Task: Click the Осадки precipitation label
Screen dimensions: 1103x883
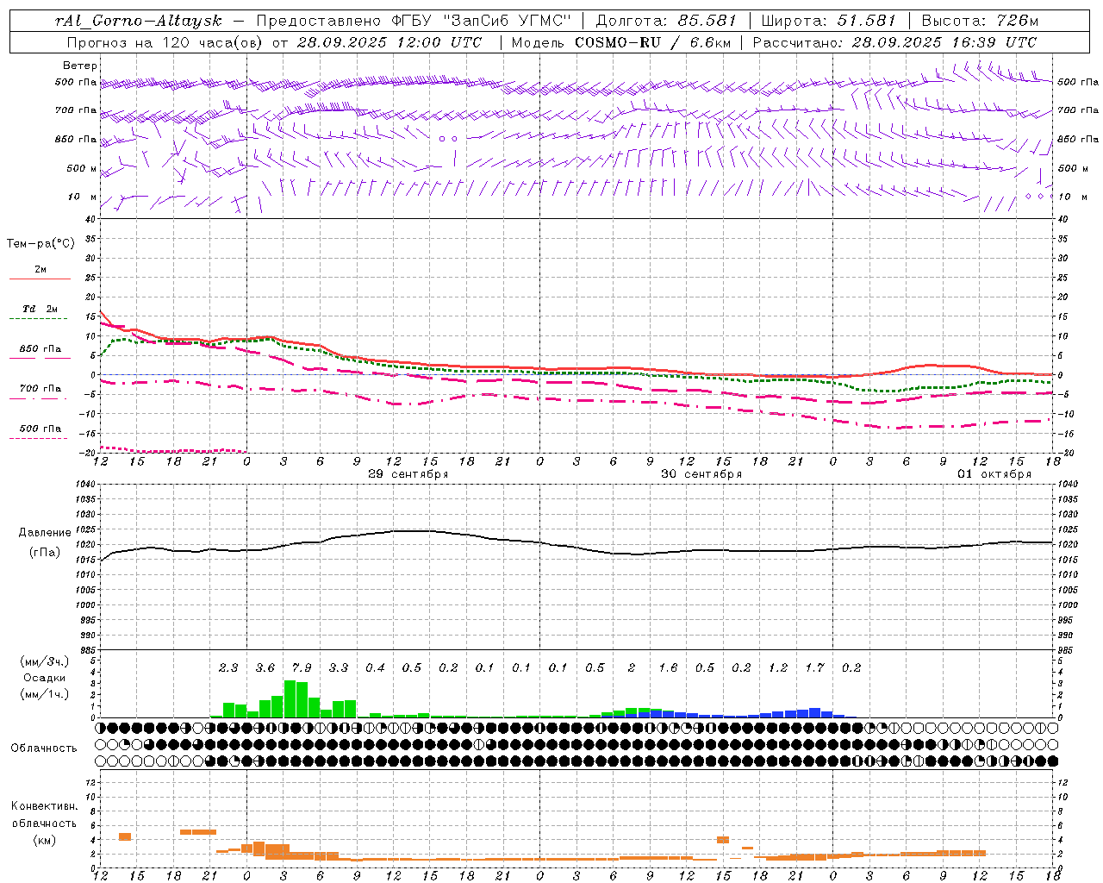Action: (x=44, y=678)
